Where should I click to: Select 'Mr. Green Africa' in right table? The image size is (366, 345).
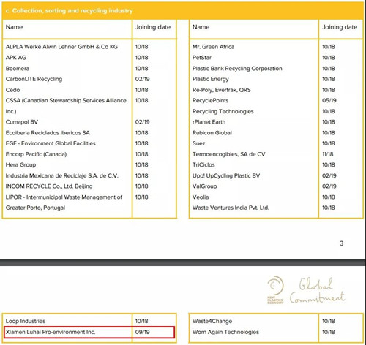(x=213, y=47)
